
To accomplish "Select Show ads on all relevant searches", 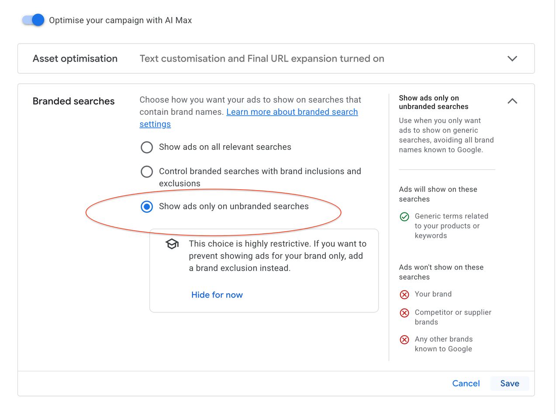I will [147, 147].
